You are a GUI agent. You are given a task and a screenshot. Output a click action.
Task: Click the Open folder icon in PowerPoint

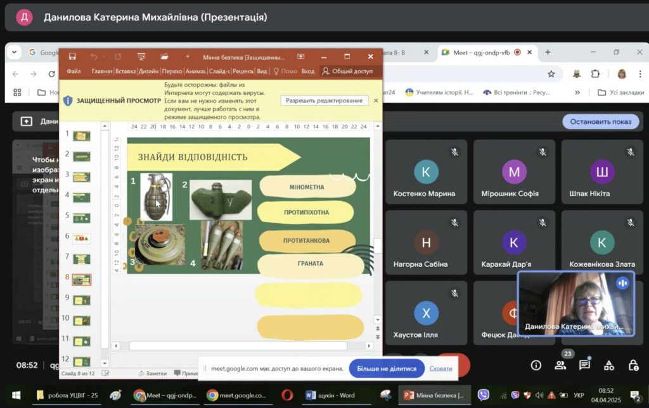coord(164,56)
